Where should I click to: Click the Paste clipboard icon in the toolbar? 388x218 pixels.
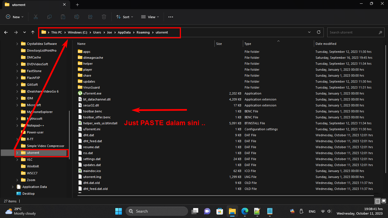pos(63,17)
